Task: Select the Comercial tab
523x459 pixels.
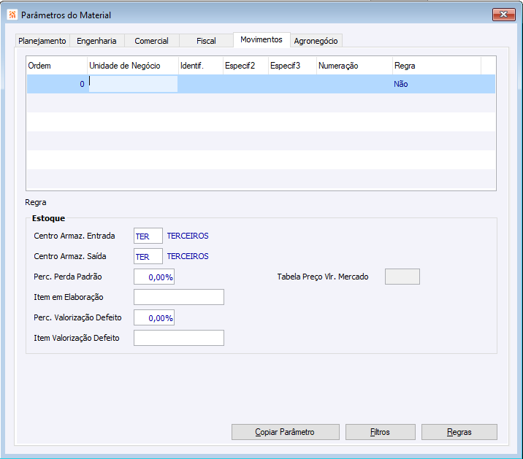Action: tap(151, 41)
